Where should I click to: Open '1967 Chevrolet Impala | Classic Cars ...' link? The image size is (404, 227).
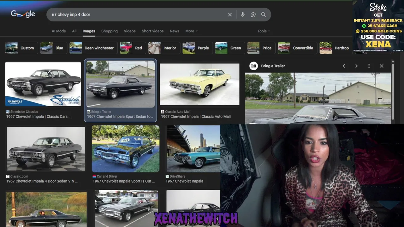point(39,116)
